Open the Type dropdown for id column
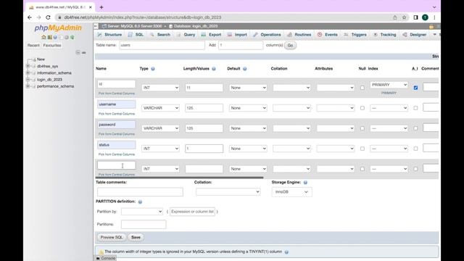 click(x=160, y=88)
